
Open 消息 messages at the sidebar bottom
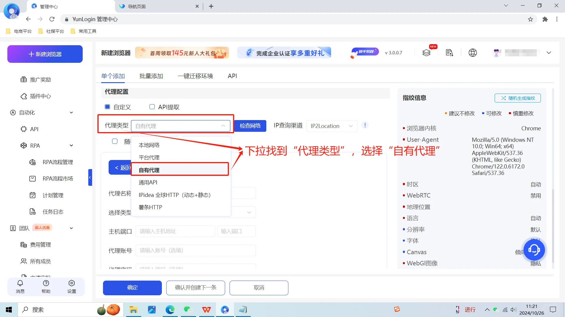[20, 287]
